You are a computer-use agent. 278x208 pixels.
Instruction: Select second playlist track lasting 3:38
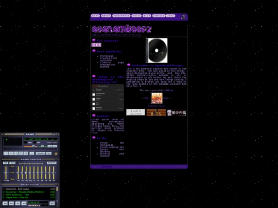point(29,192)
